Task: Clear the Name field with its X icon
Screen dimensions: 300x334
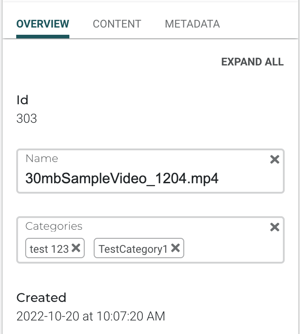Action: [x=274, y=159]
